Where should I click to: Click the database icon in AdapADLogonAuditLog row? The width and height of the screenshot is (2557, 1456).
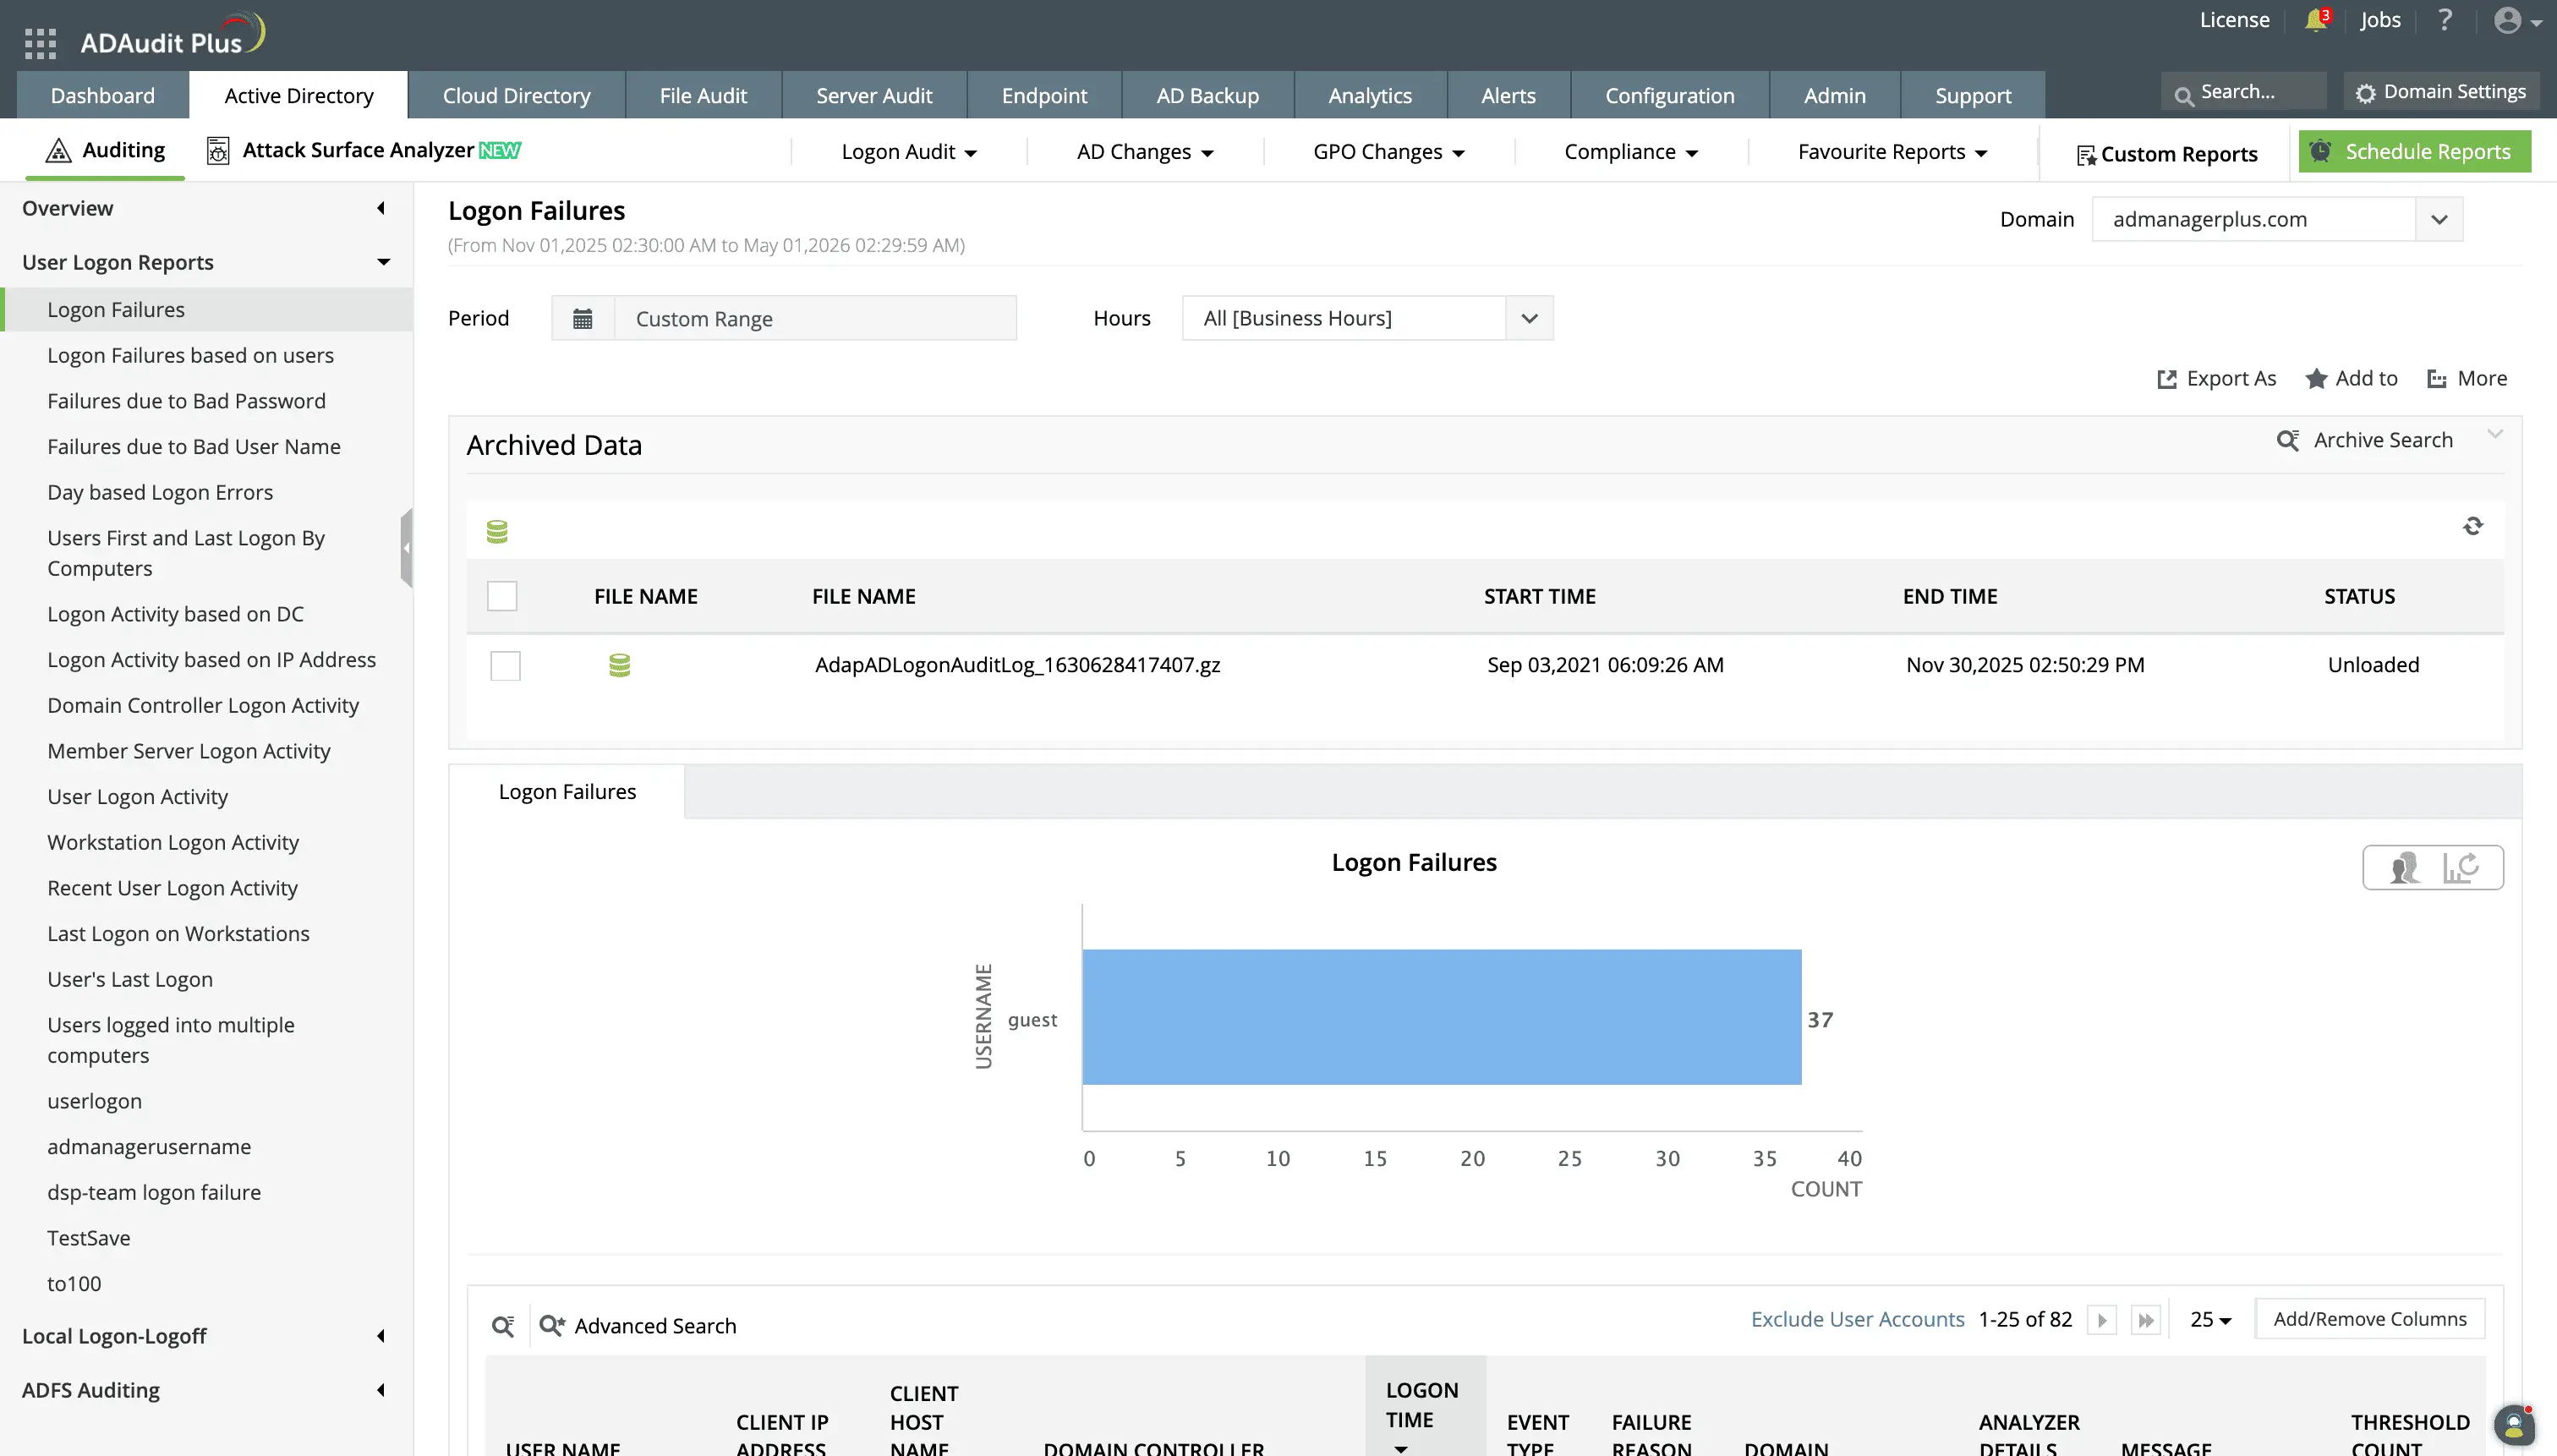[x=620, y=666]
